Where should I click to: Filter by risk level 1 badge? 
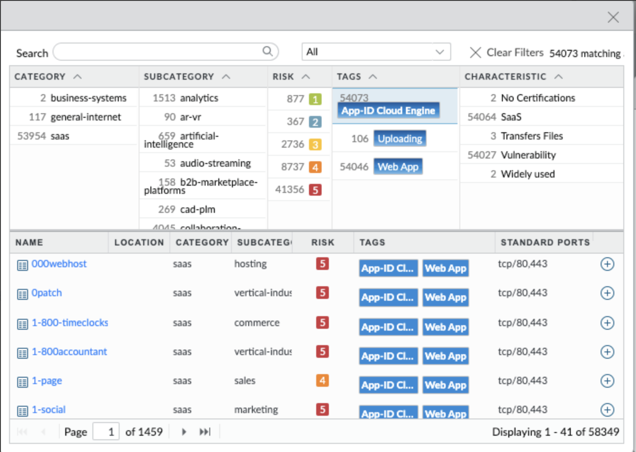(315, 99)
